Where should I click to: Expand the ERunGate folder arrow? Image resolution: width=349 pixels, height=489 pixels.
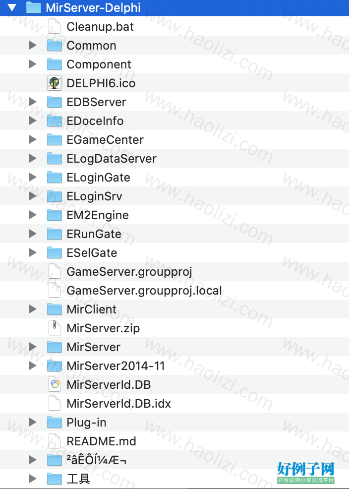click(x=33, y=234)
